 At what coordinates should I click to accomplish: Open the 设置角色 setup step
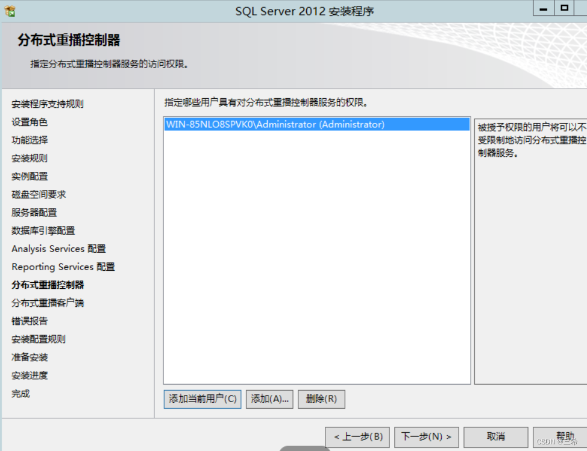[28, 122]
